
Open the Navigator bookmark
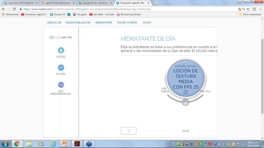click(80, 14)
